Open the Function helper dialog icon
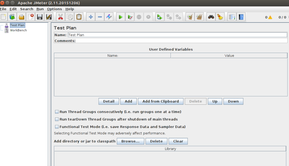289x166 pixels. tap(232, 17)
